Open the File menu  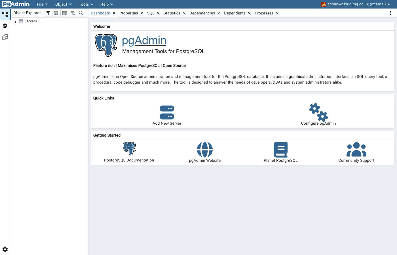[42, 4]
